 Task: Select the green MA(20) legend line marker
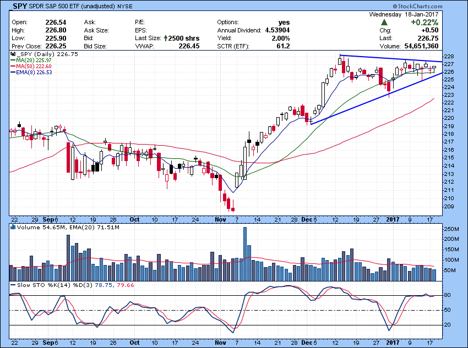[13, 60]
